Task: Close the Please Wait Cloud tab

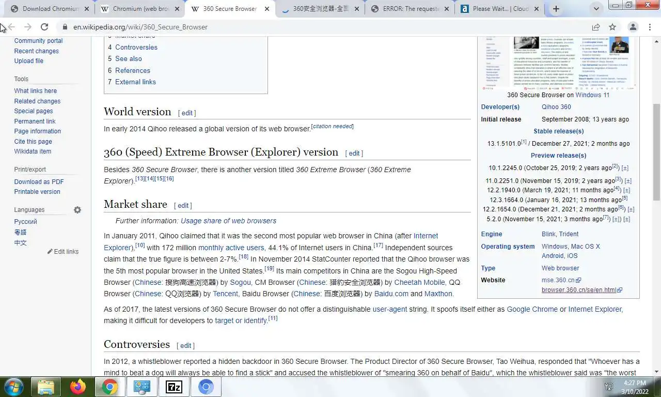Action: (x=537, y=9)
